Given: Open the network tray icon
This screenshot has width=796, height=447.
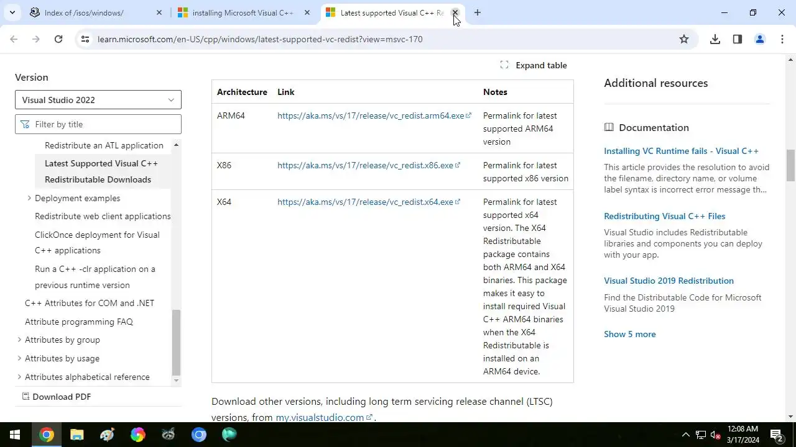Looking at the screenshot, I should point(701,435).
